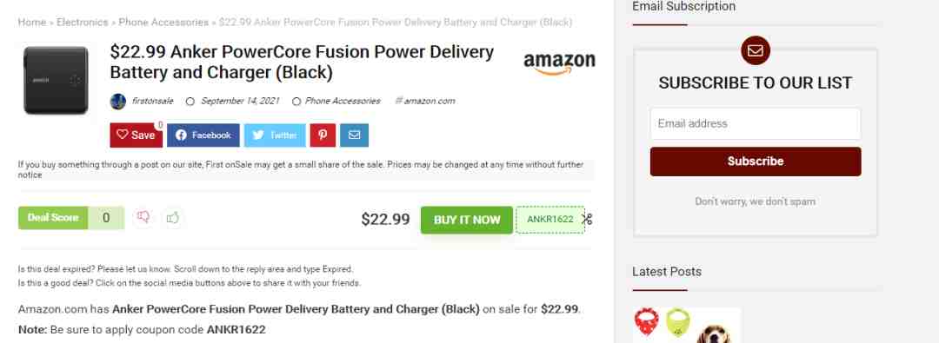
Task: Open the dog bandana latest post thumbnail
Action: tap(686, 325)
